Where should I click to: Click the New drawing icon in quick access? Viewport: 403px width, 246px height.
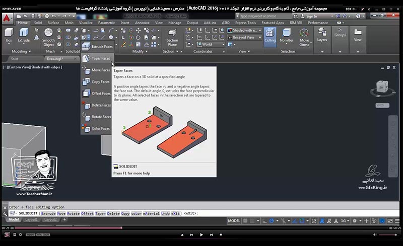coord(19,16)
